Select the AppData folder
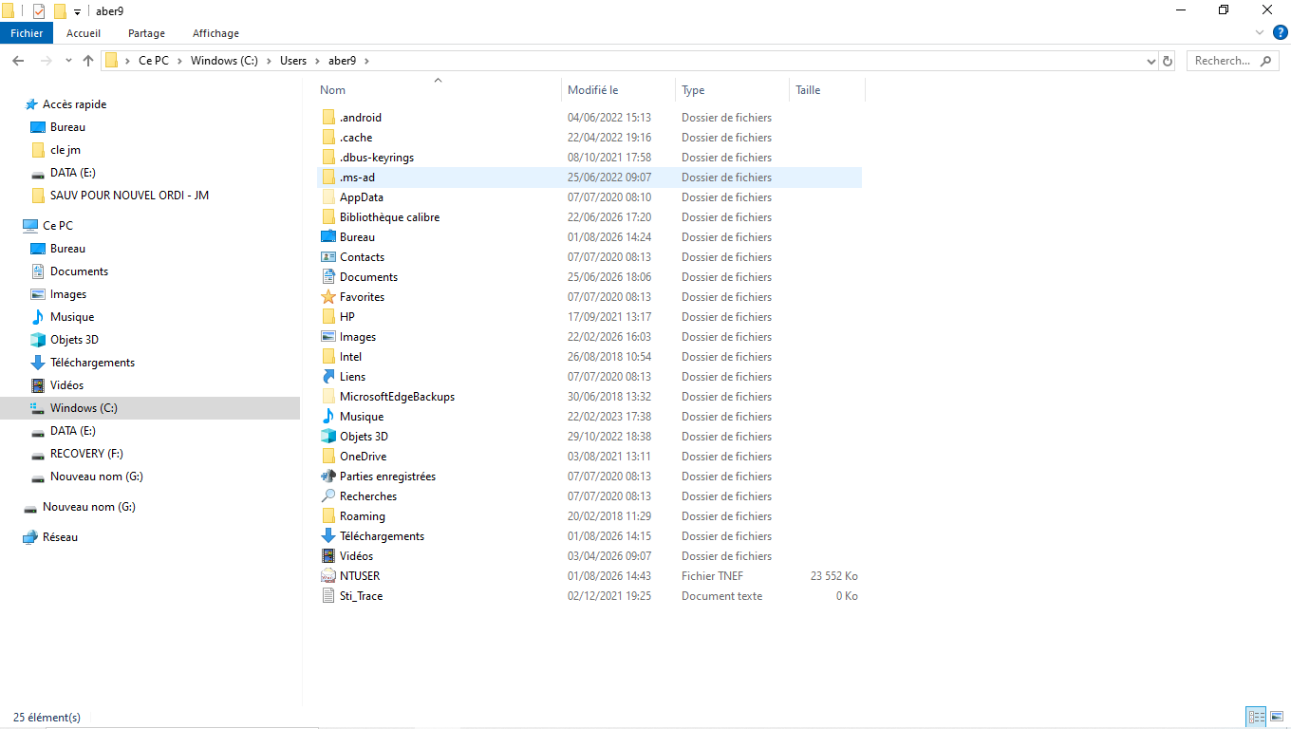Viewport: 1291px width, 729px height. (362, 197)
